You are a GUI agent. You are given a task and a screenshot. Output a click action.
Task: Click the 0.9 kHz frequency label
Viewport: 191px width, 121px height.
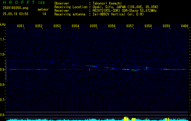[x=2, y=70]
